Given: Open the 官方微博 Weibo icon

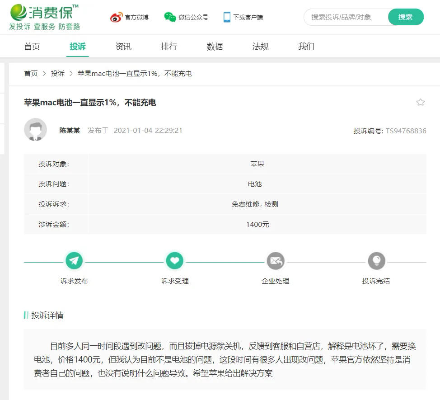Looking at the screenshot, I should [116, 17].
